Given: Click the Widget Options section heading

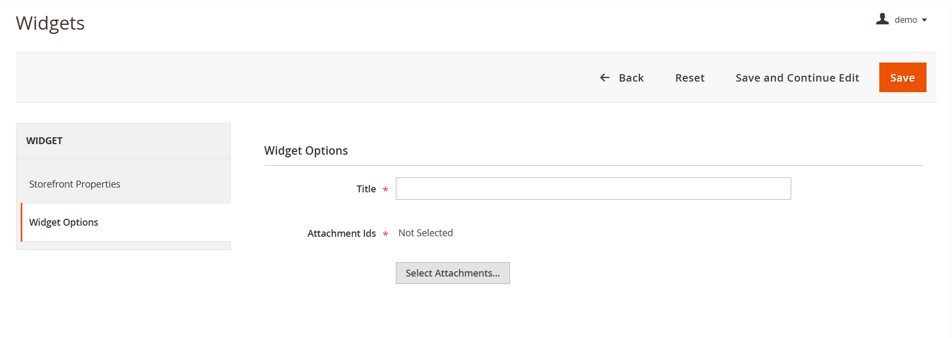Looking at the screenshot, I should tap(306, 150).
